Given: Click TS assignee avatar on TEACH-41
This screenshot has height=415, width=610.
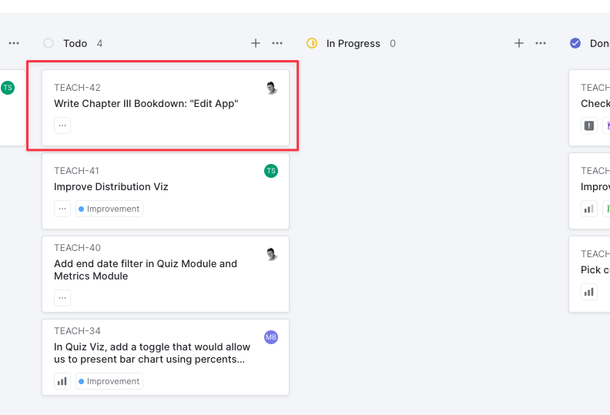Looking at the screenshot, I should tap(271, 171).
